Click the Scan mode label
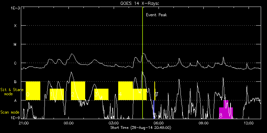267x133 pixels. (x=10, y=112)
